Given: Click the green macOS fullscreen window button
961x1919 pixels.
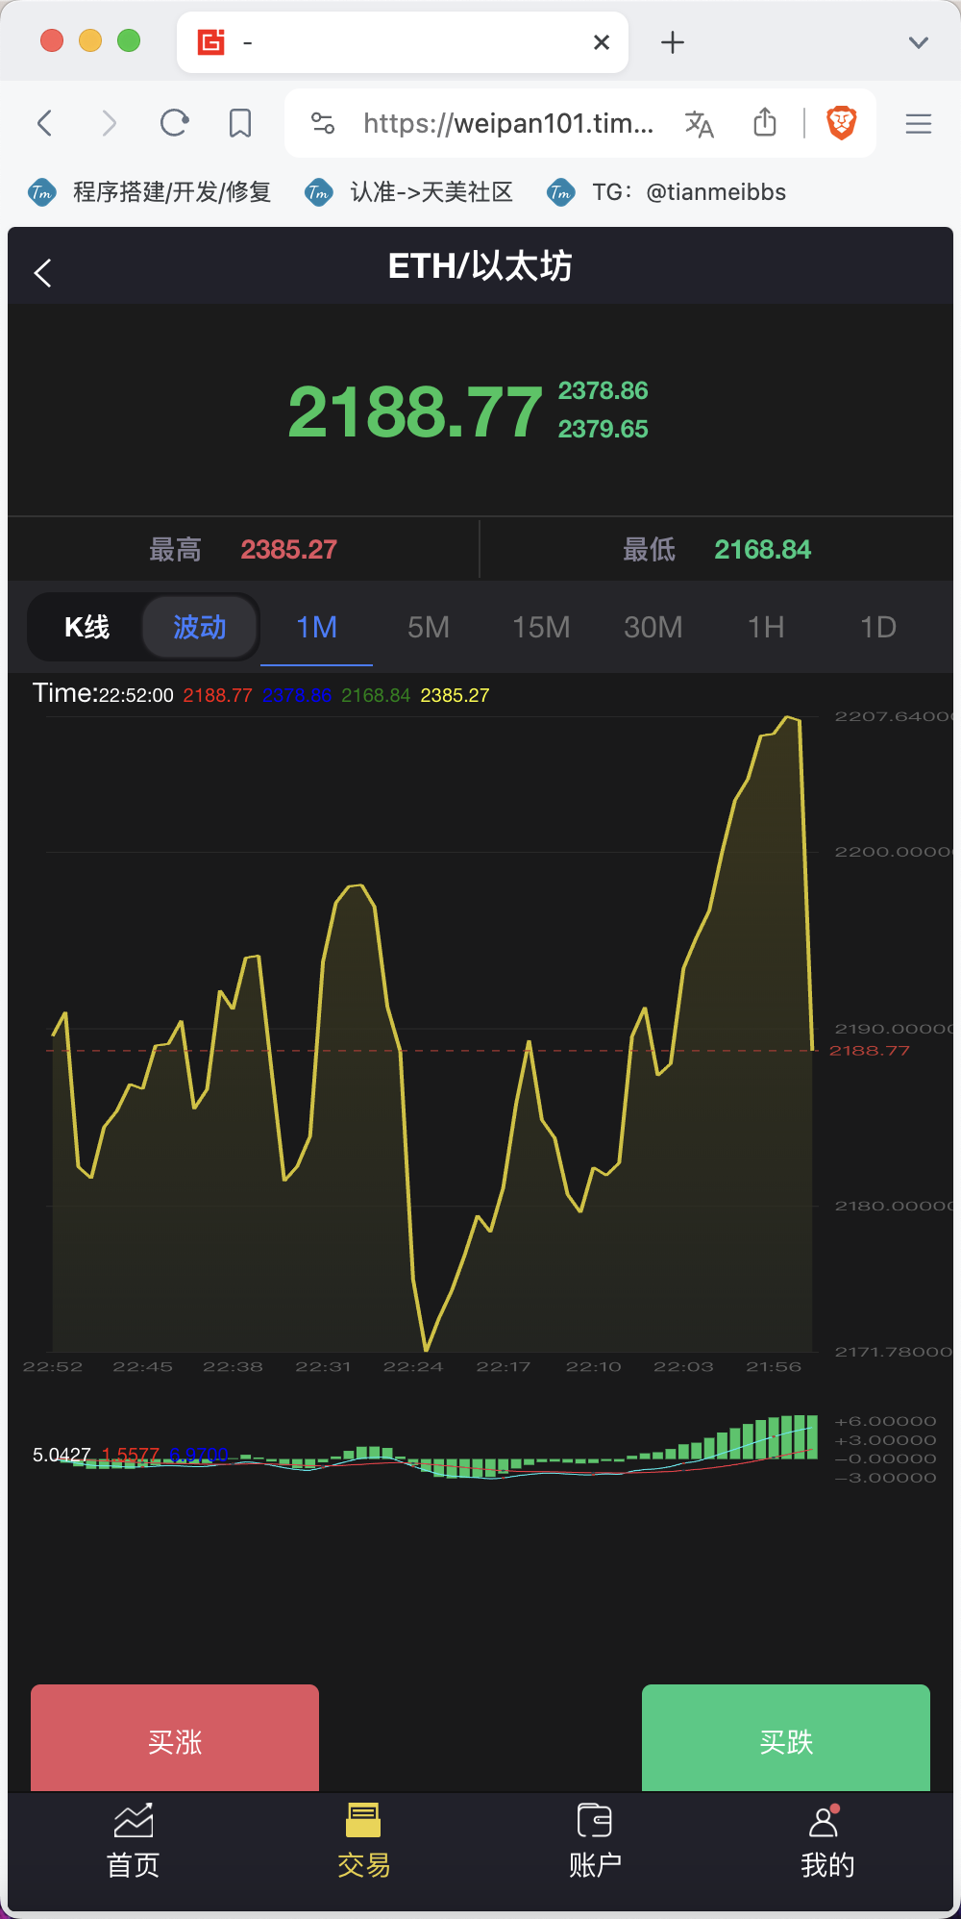Looking at the screenshot, I should (x=129, y=40).
